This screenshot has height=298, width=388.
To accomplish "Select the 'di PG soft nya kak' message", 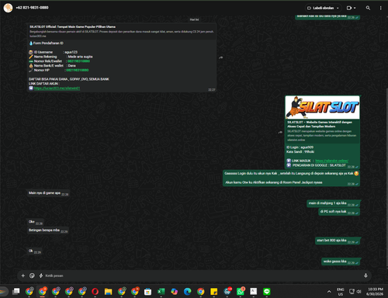I will (x=339, y=212).
